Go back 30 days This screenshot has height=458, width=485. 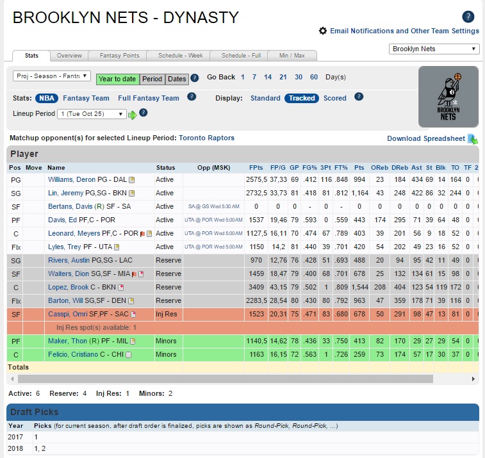coord(299,77)
